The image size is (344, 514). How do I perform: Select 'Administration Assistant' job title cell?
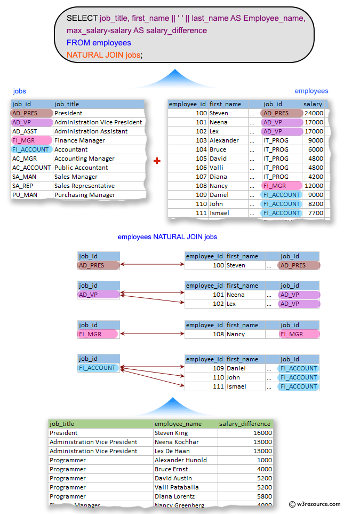[x=99, y=131]
